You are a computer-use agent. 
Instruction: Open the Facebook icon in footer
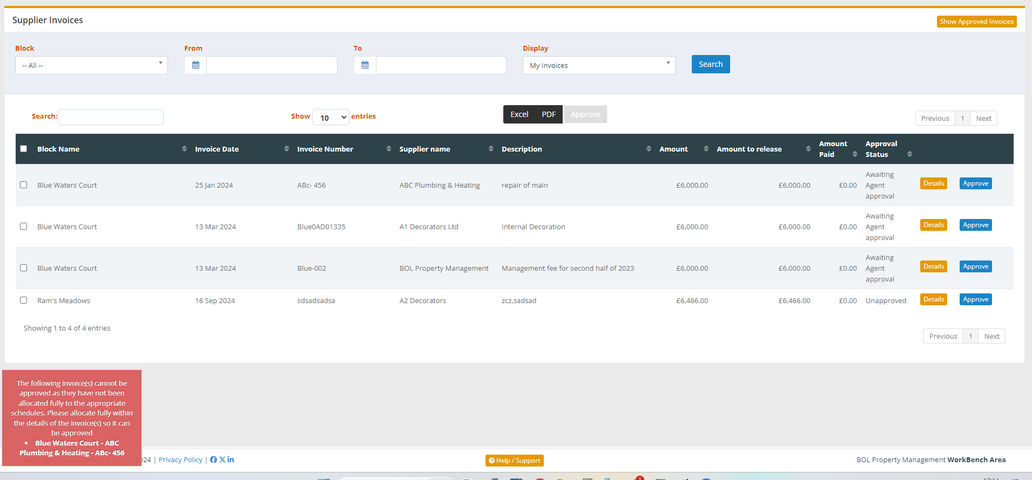point(213,460)
